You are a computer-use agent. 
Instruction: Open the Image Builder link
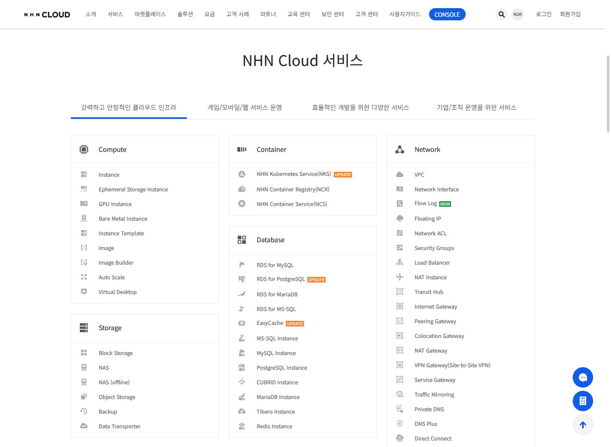point(116,263)
